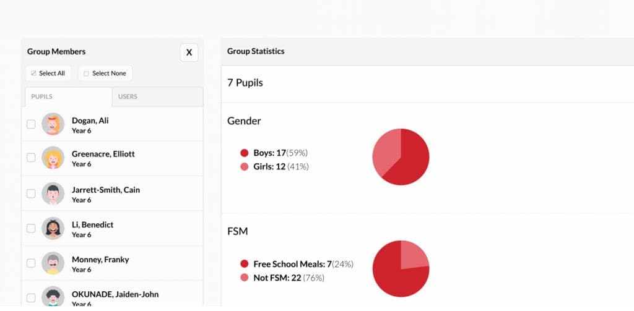The height and width of the screenshot is (311, 634).
Task: Click OKUNADE, Jaiden-John's avatar icon
Action: pos(53,297)
